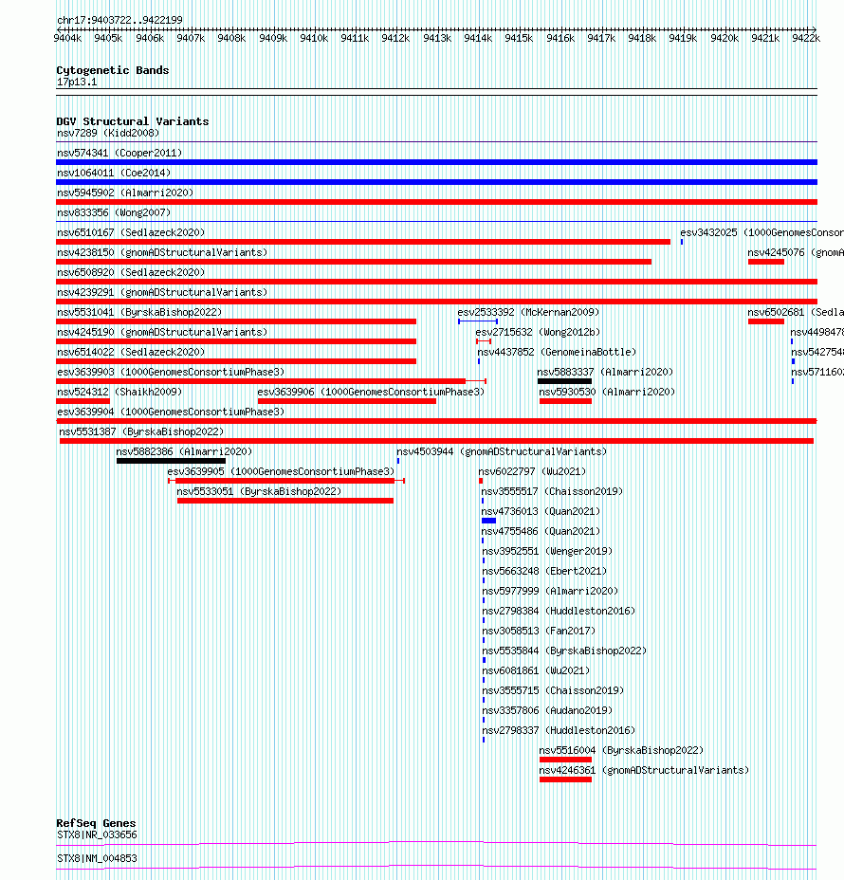This screenshot has width=844, height=880.
Task: Click the STX8|NR_033656 gene label
Action: tap(97, 835)
